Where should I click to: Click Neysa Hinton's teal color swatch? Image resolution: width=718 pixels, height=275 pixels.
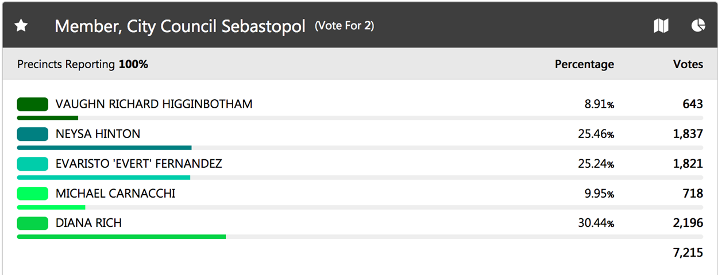(x=32, y=134)
